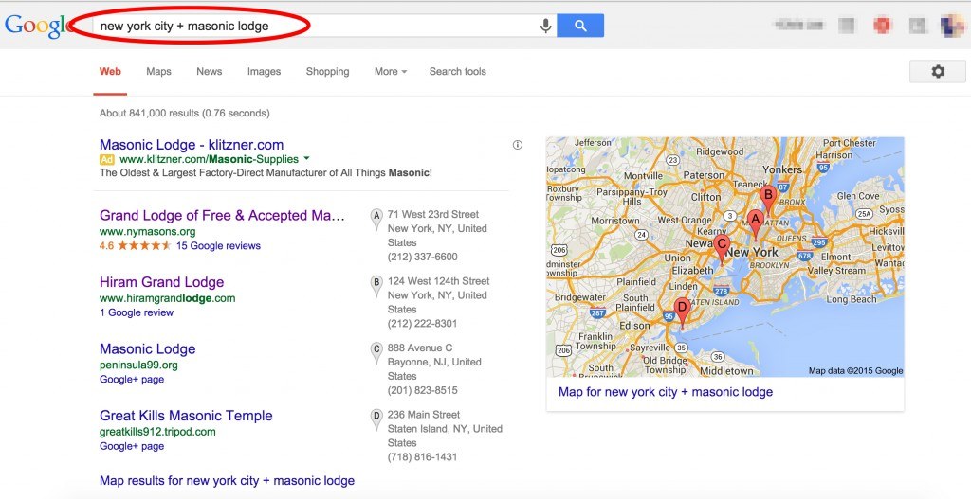Open Great Kills Masonic Temple link
971x499 pixels.
[x=186, y=416]
